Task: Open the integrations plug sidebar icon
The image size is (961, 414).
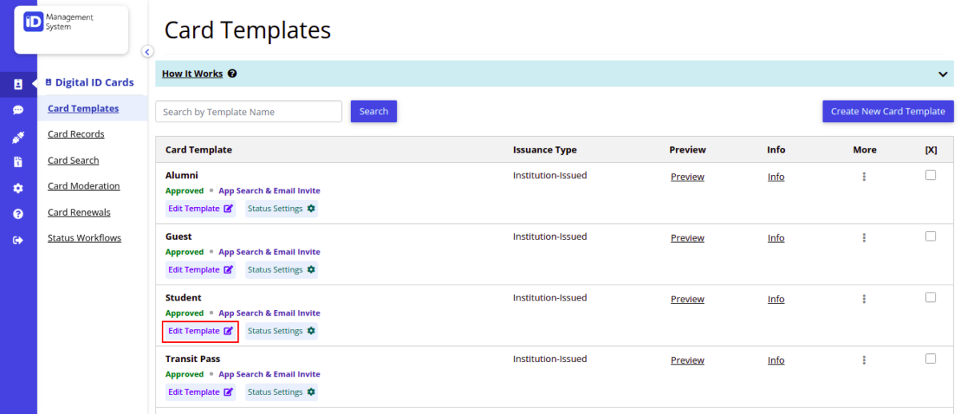Action: (x=18, y=137)
